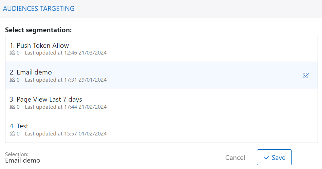Select the Push Token Allow segmentation
322x169 pixels.
(43, 46)
